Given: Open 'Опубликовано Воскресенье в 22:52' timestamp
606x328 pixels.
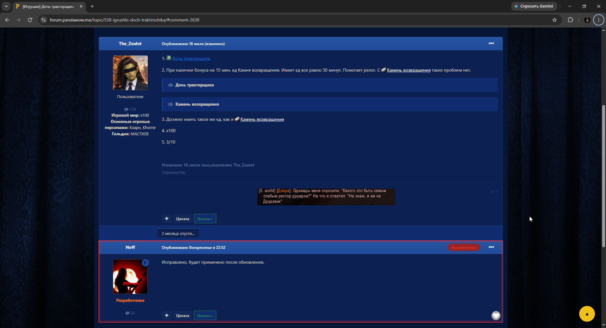Looking at the screenshot, I should click(x=193, y=248).
